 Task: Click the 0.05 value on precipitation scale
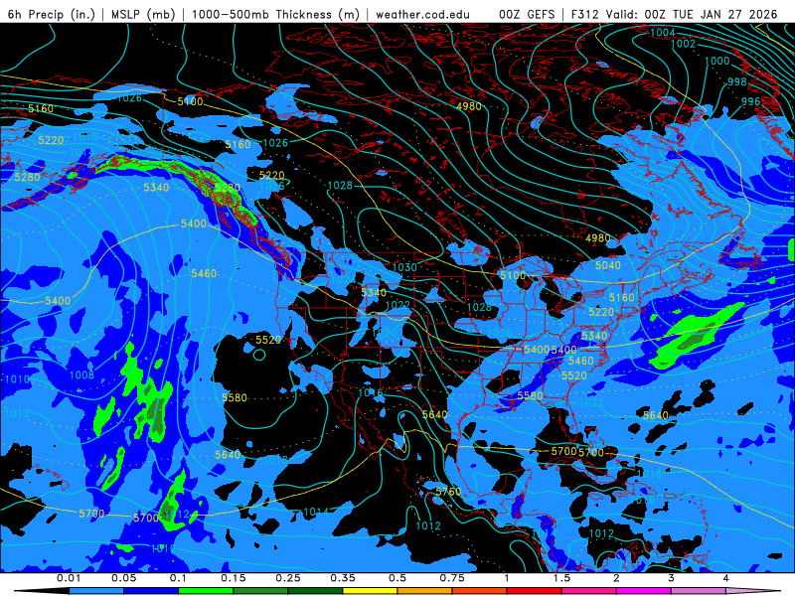point(123,578)
